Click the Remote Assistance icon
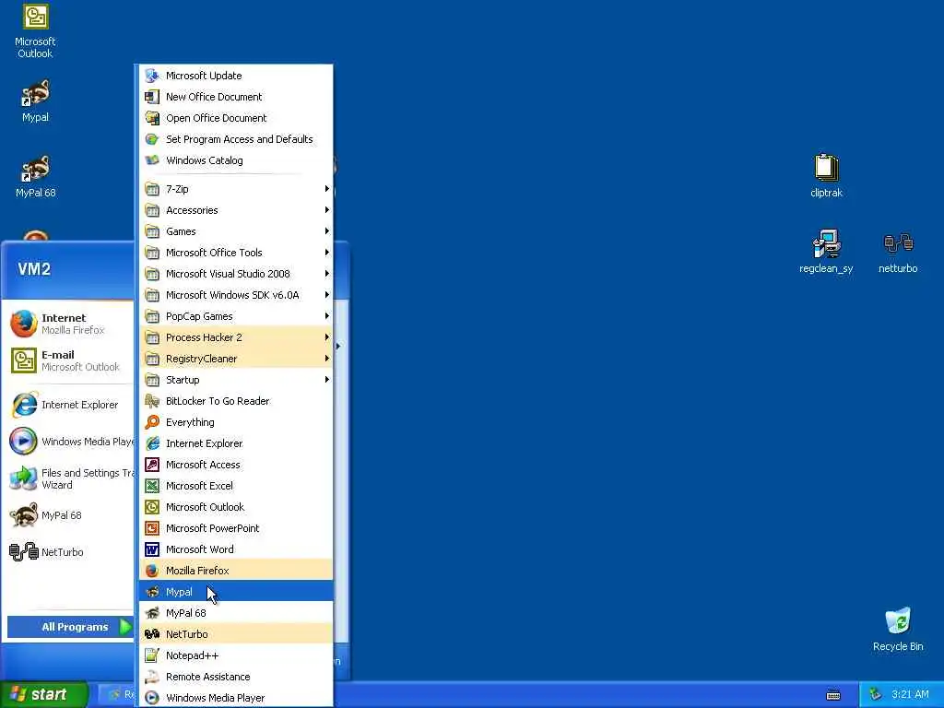Image resolution: width=944 pixels, height=708 pixels. [152, 677]
